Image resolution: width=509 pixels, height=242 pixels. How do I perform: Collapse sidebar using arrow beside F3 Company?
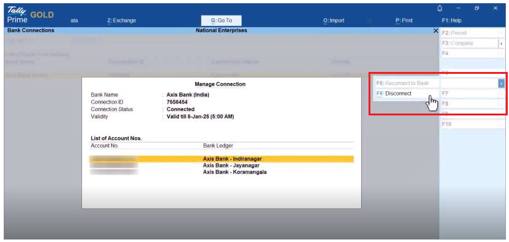[x=501, y=43]
